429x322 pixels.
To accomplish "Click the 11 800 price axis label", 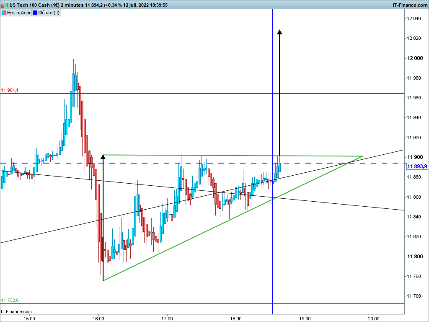I will pyautogui.click(x=415, y=257).
